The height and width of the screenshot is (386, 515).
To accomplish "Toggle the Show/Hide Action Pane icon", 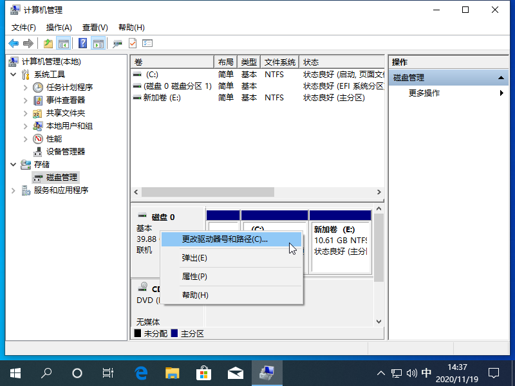I will pyautogui.click(x=98, y=43).
